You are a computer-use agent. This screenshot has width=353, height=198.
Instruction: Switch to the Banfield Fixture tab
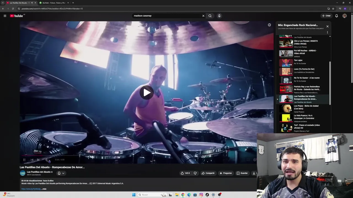point(54,3)
